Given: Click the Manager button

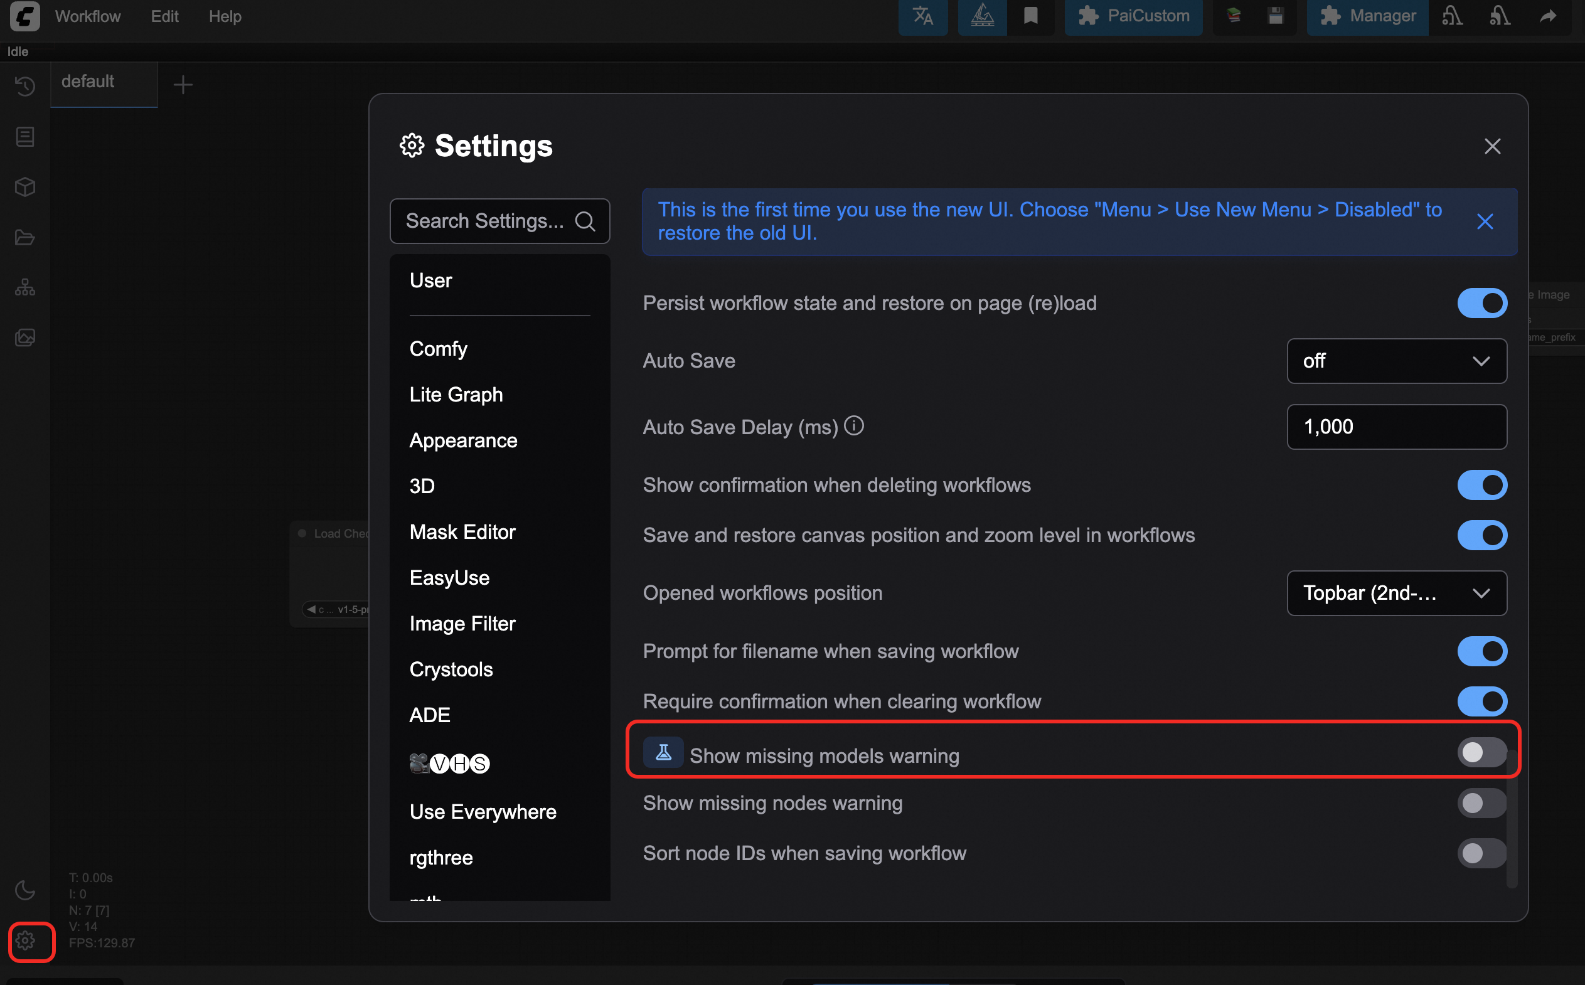Looking at the screenshot, I should [1367, 16].
